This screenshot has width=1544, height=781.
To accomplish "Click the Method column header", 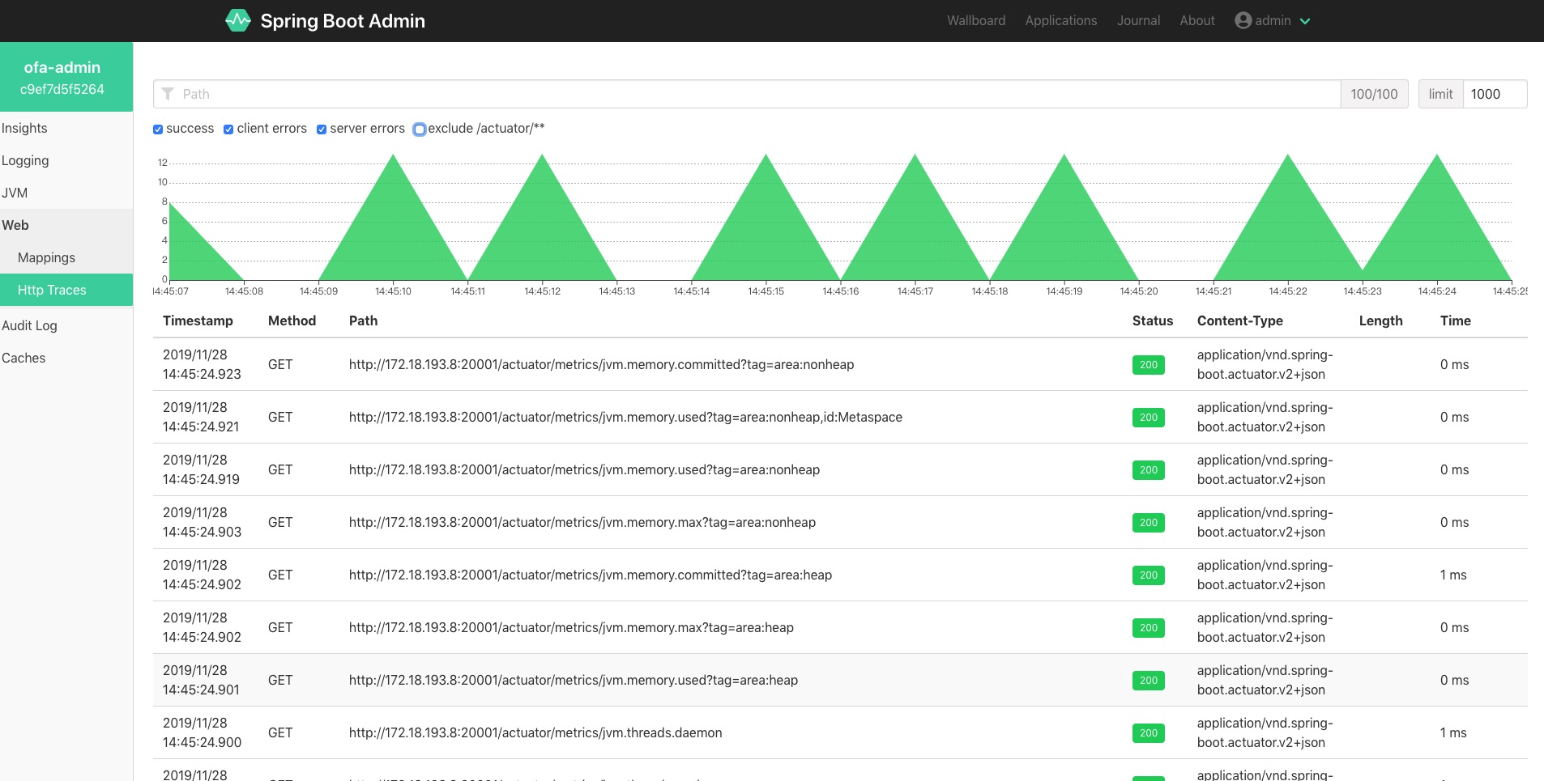I will (x=292, y=320).
